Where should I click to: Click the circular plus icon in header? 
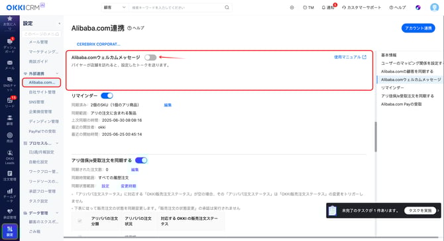(292, 8)
